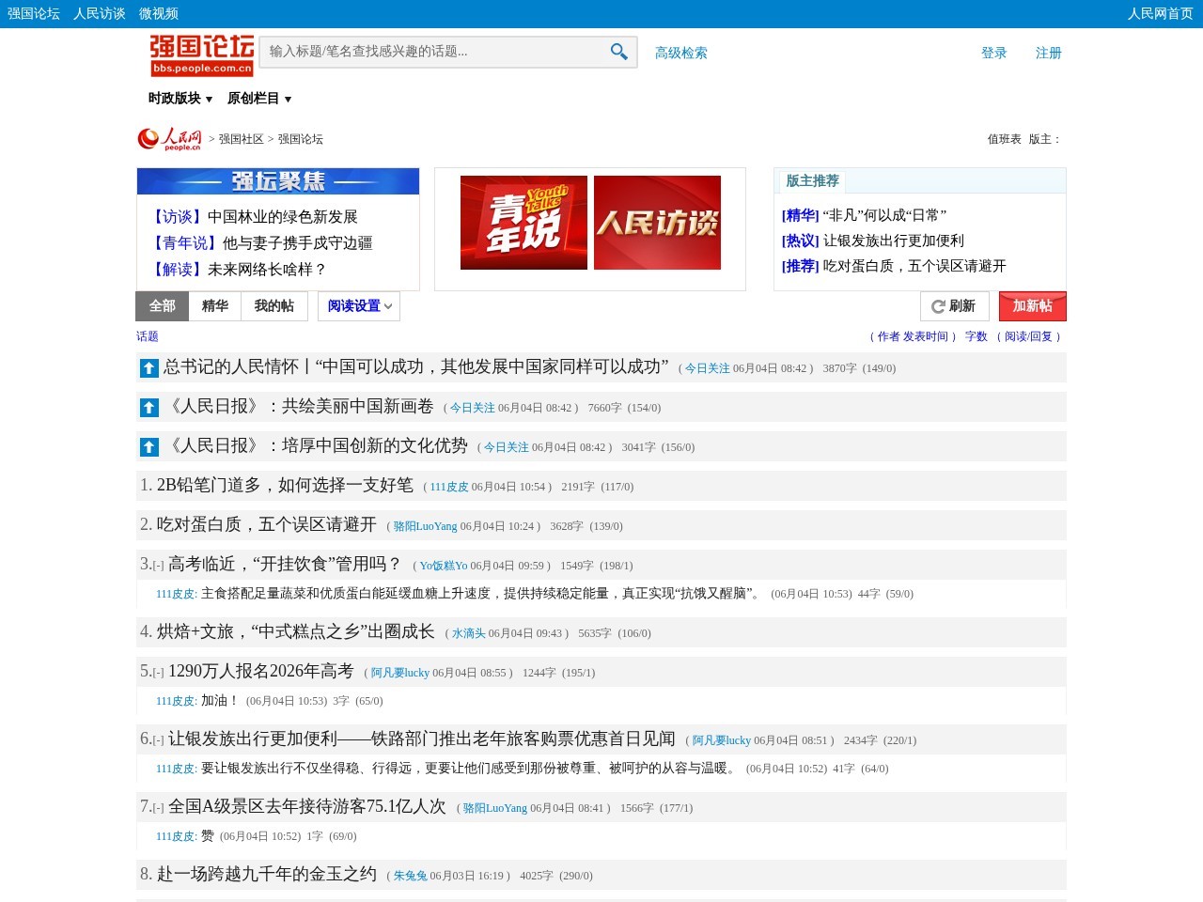Screen dimensions: 1203x902
Task: Expand the 原创栏目 dropdown menu
Action: [x=259, y=99]
